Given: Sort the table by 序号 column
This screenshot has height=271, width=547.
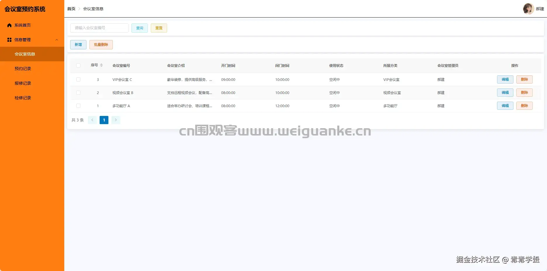Looking at the screenshot, I should click(x=101, y=65).
